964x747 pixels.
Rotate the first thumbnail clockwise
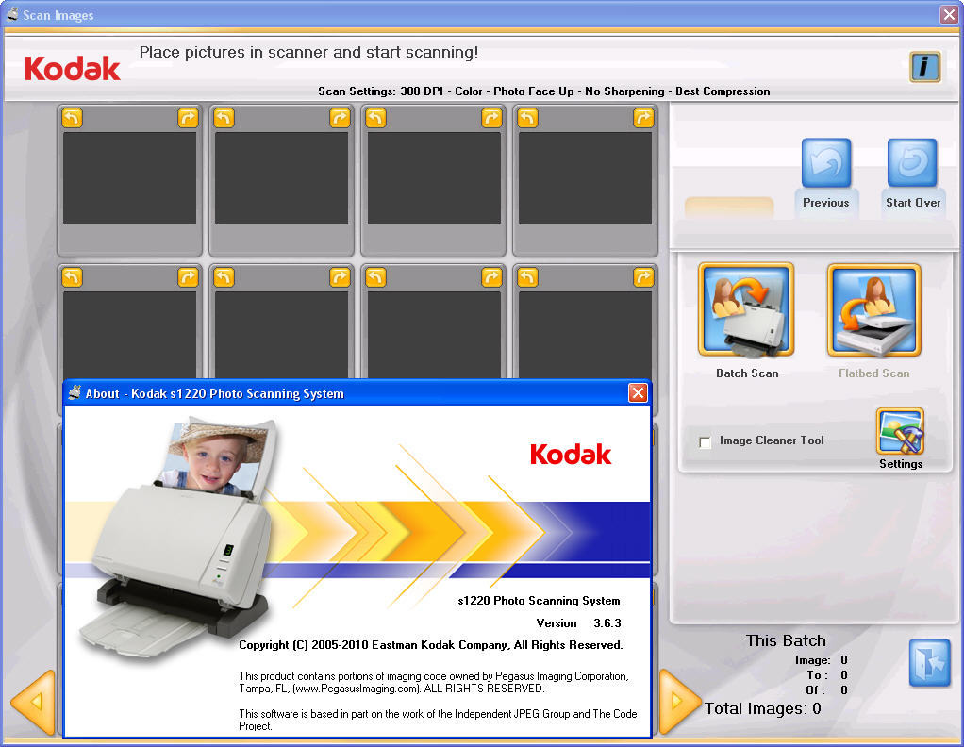tap(188, 118)
